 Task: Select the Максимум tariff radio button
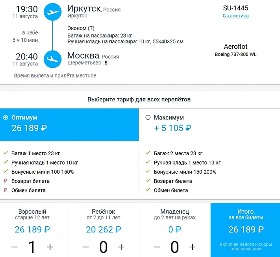pos(148,118)
